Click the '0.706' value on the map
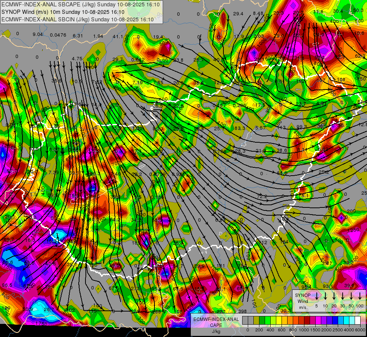This screenshot has width=367, height=337. [x=220, y=152]
